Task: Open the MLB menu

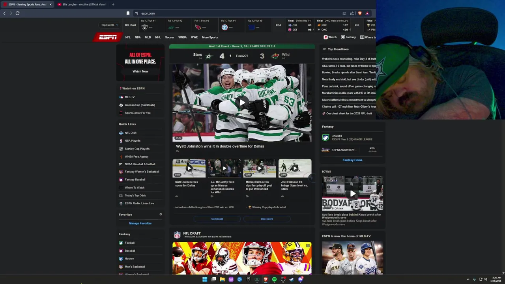Action: click(x=148, y=37)
